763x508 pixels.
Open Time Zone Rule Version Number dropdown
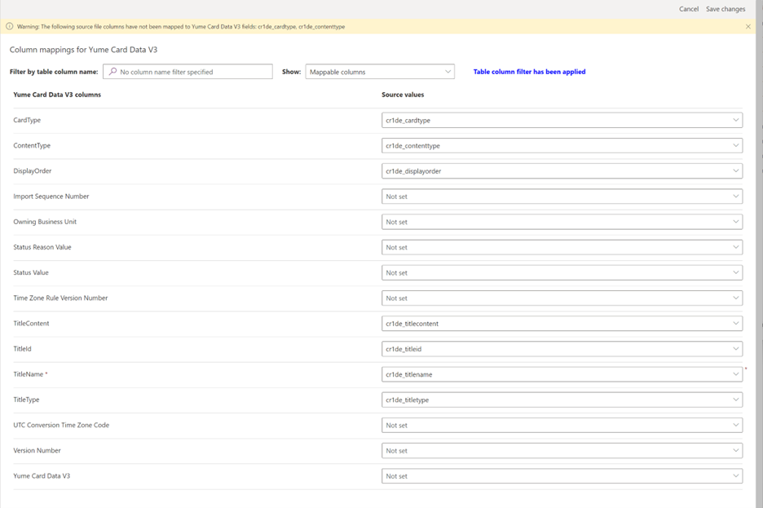562,298
